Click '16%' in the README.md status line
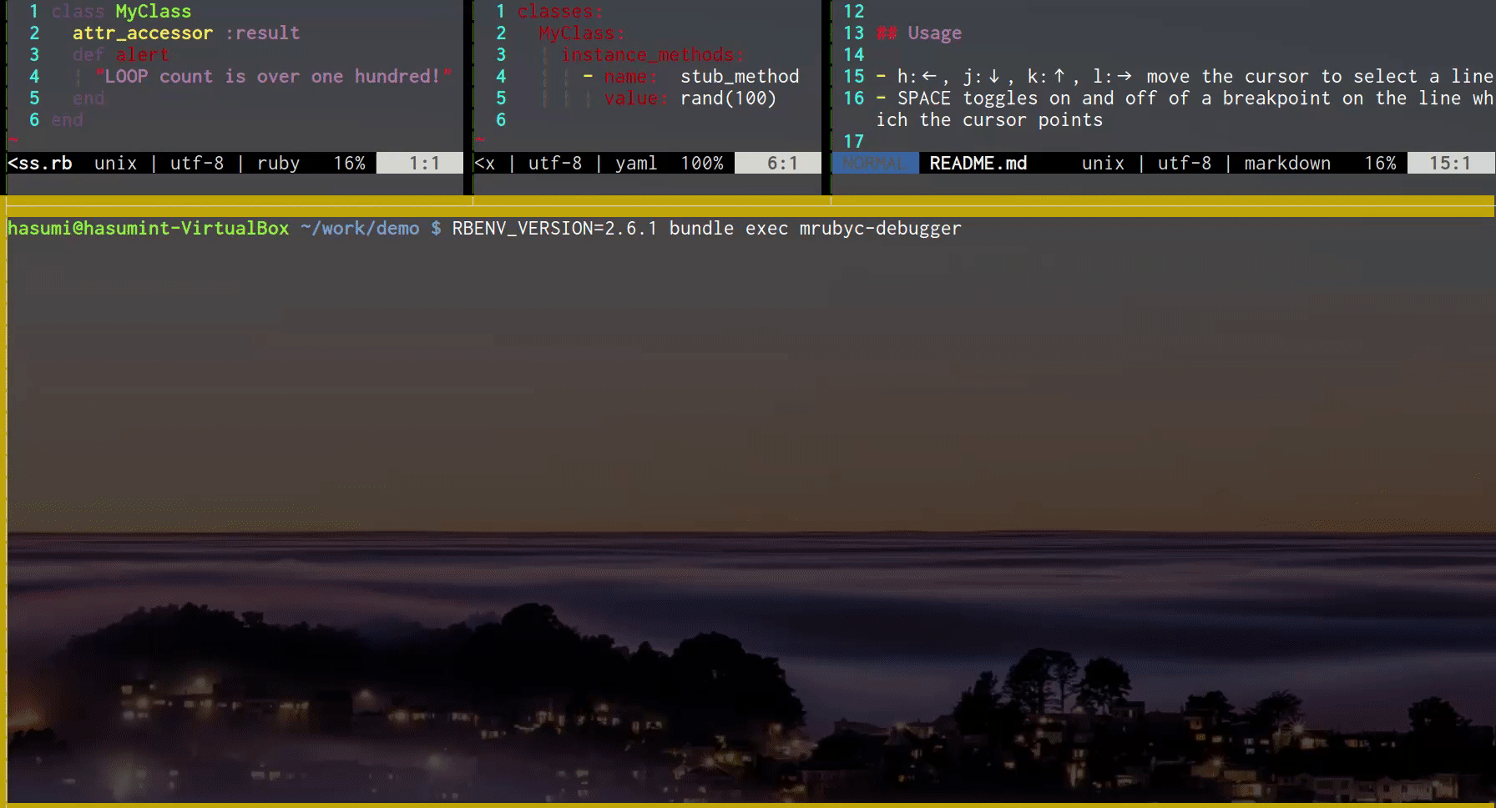This screenshot has height=808, width=1496. point(1380,164)
